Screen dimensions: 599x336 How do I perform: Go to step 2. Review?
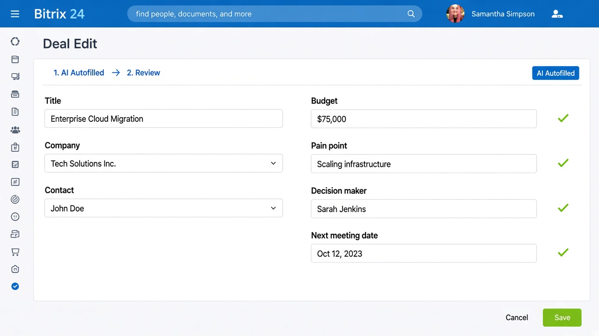pyautogui.click(x=143, y=73)
